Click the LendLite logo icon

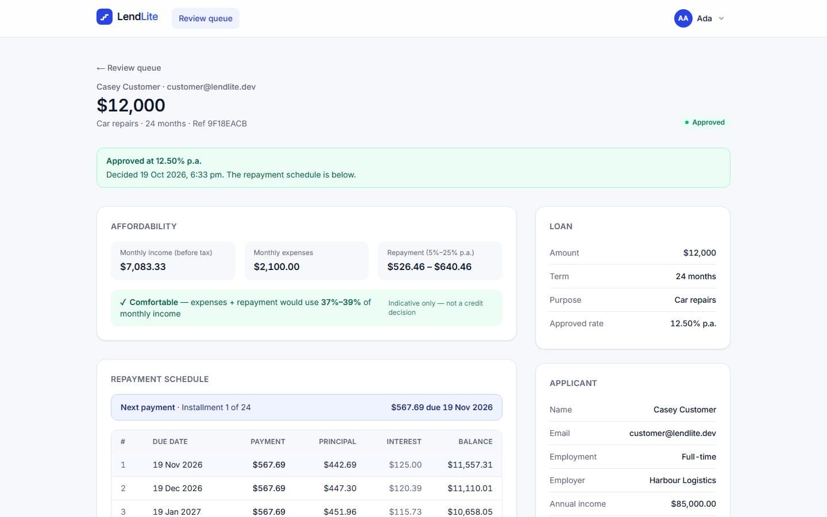[x=105, y=17]
